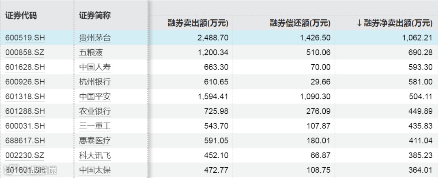Viewport: 438px width, 178px height.
Task: Open the 三一重工 stock name link
Action: click(x=95, y=126)
